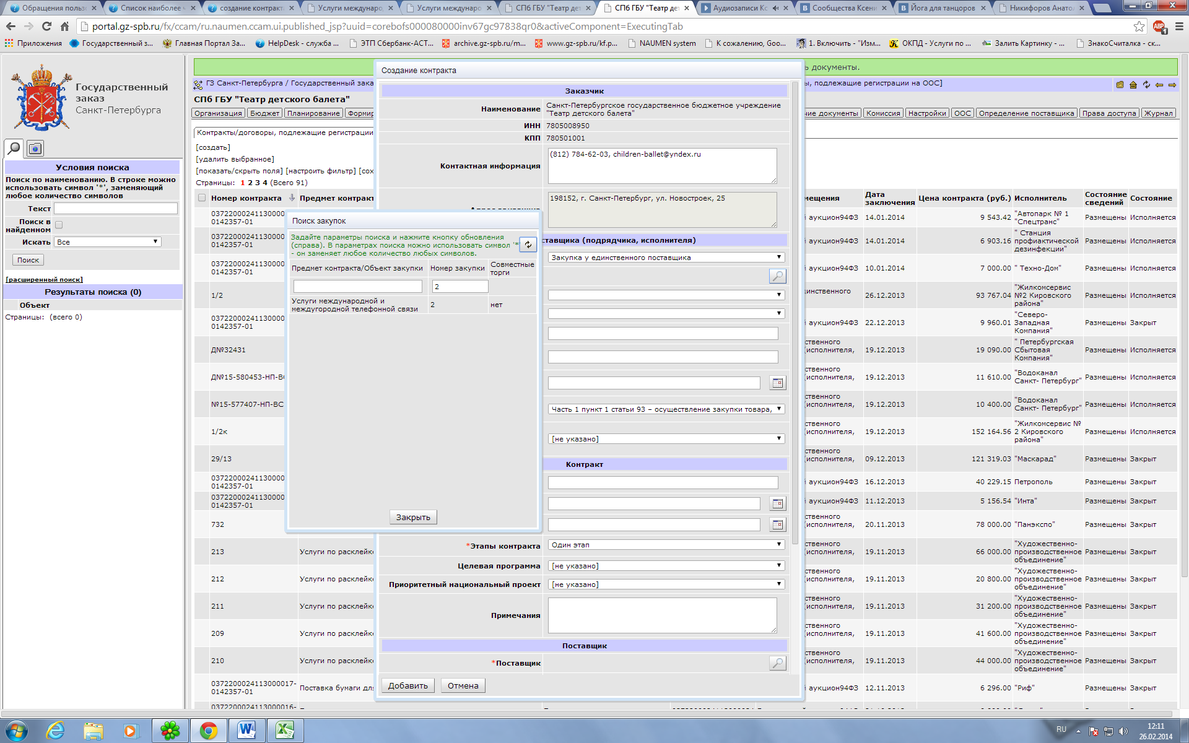Open the second sidebar tab icon next to search
Image resolution: width=1189 pixels, height=743 pixels.
35,148
